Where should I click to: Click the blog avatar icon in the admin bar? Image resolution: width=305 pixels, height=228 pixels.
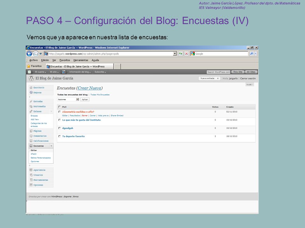[x=64, y=72]
